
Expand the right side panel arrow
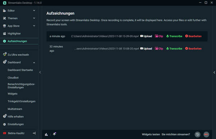tap(214, 73)
